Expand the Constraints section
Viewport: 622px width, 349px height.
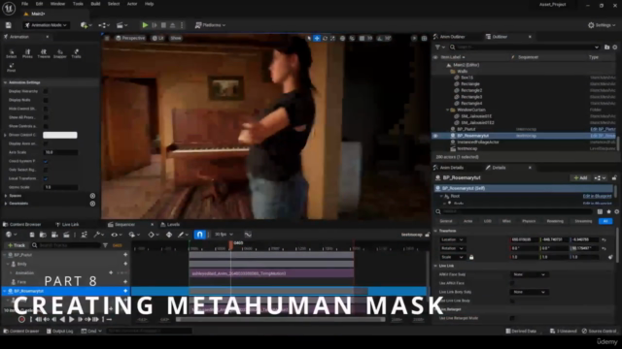tap(6, 204)
